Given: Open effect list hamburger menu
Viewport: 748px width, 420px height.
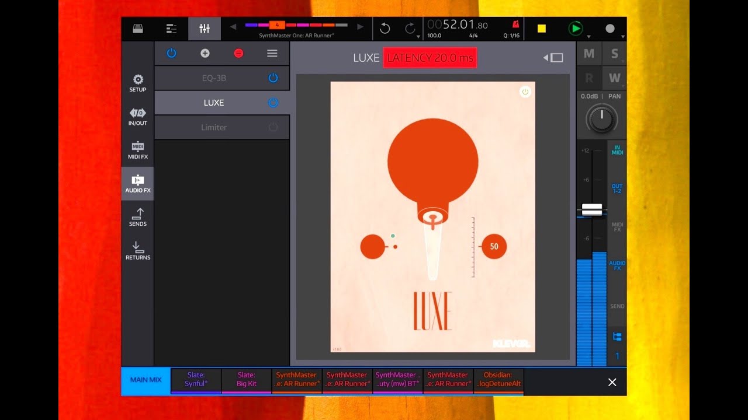Looking at the screenshot, I should pos(272,53).
